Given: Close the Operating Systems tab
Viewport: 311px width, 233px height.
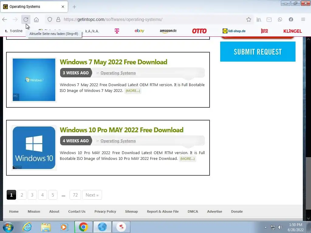Looking at the screenshot, I should pos(63,7).
